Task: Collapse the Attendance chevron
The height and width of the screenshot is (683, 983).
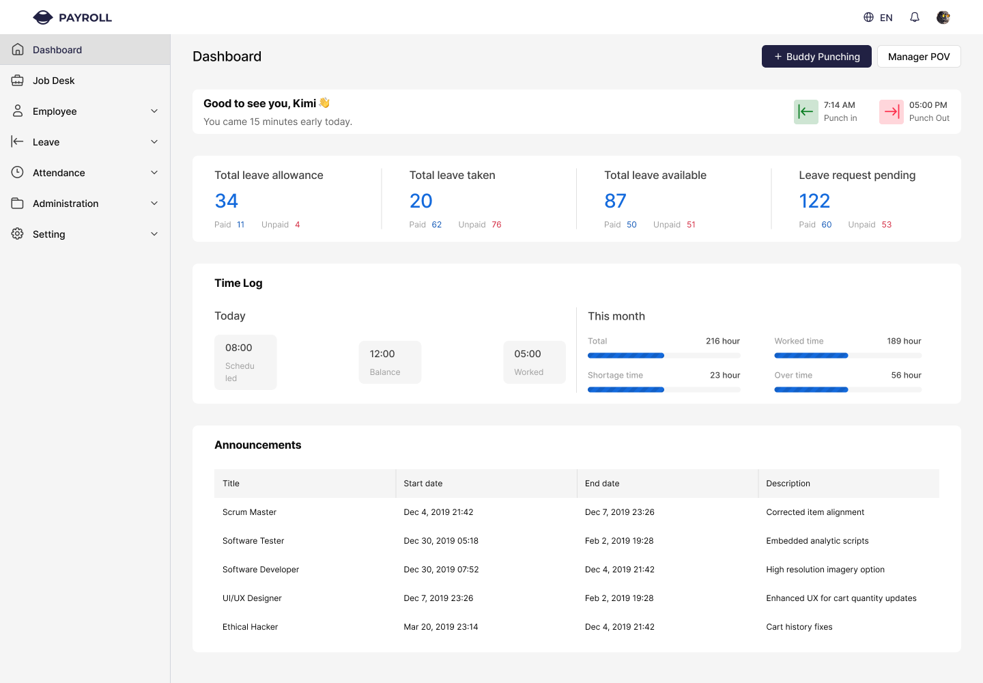Action: (154, 172)
